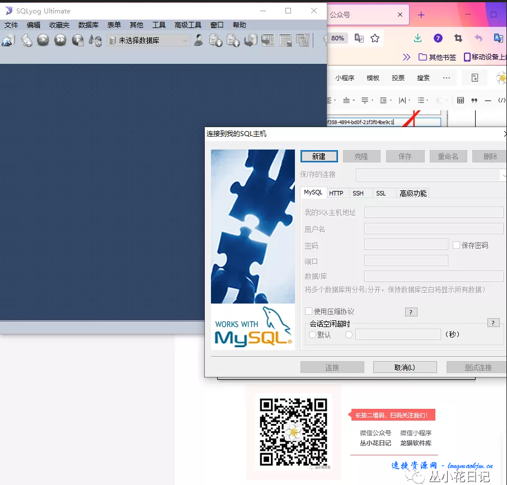Open the indent dropdown in editor

386,101
